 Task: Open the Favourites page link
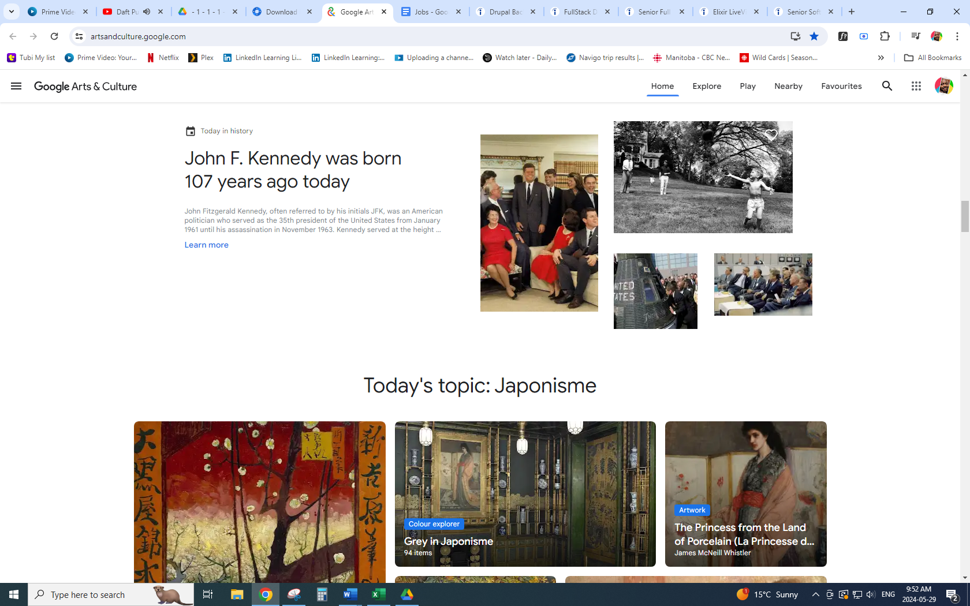click(x=841, y=86)
